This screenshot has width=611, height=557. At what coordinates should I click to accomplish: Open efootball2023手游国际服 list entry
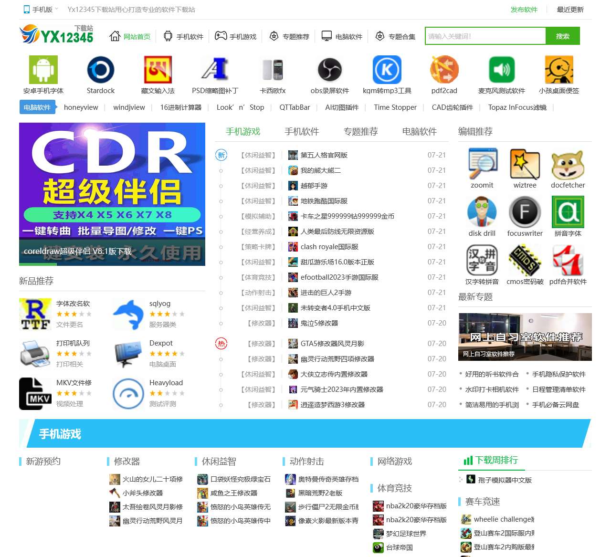(339, 277)
